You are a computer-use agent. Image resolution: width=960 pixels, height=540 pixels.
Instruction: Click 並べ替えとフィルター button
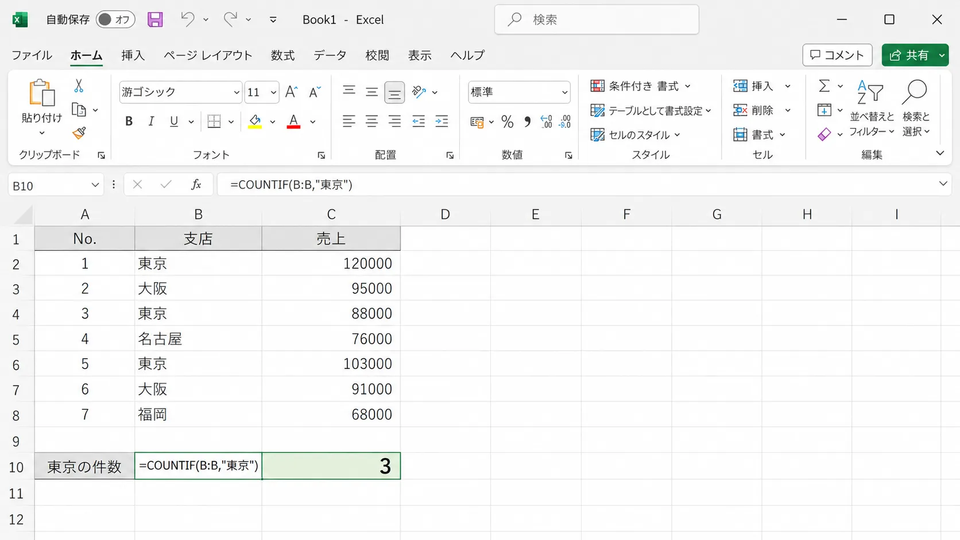coord(872,108)
